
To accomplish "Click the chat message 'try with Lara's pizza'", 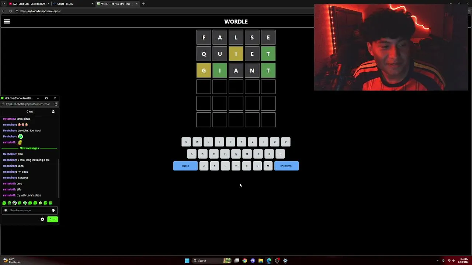I will 29,195.
